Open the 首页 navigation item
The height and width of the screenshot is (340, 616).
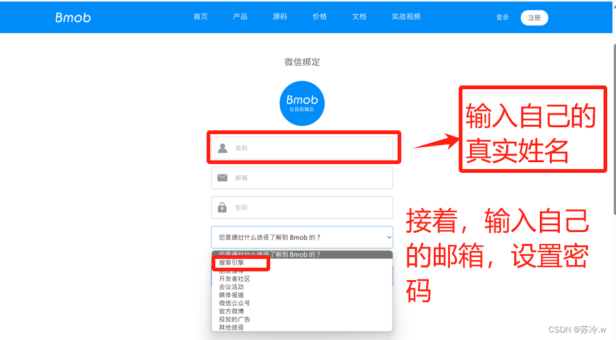200,16
